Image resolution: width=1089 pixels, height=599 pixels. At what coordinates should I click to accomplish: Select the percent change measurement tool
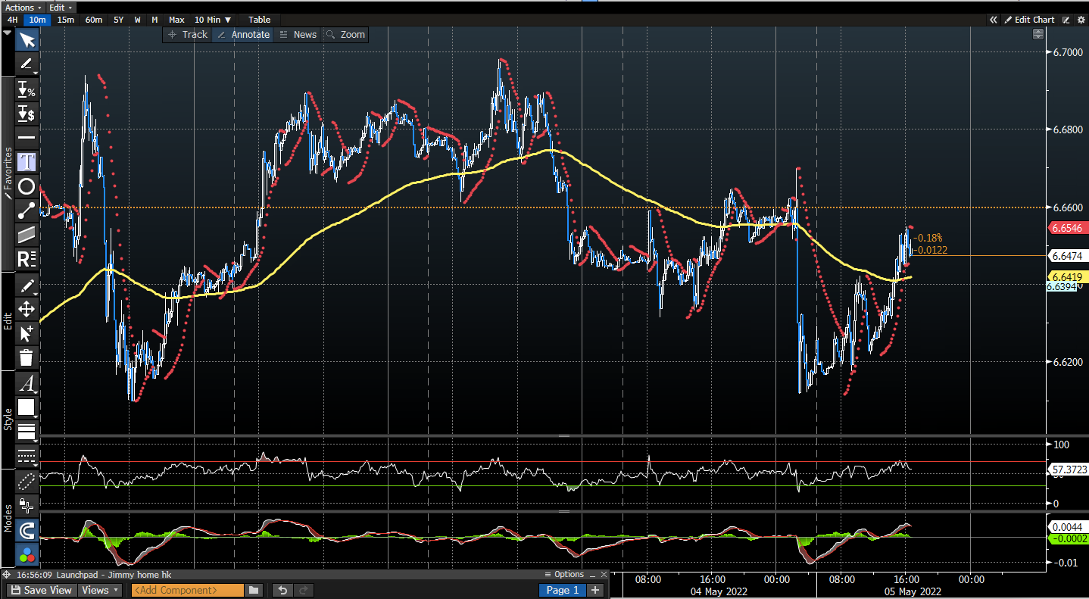tap(27, 90)
